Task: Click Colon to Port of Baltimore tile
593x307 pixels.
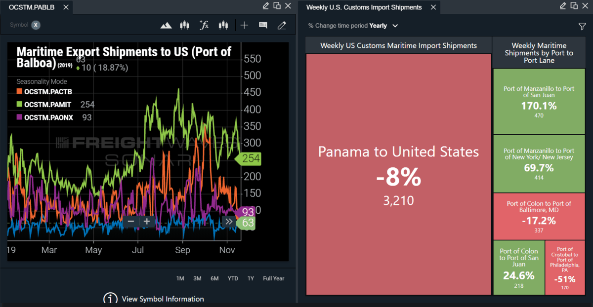Action: tap(539, 216)
